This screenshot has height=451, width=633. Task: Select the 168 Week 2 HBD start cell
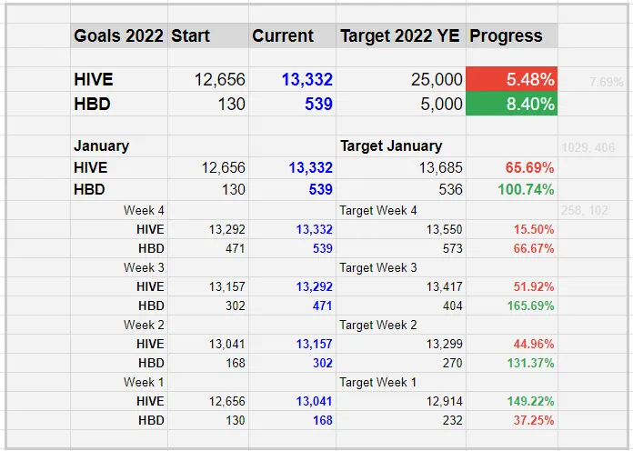click(208, 363)
